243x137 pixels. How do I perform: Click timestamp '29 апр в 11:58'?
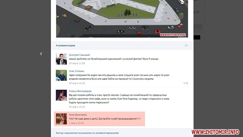coord(77,63)
